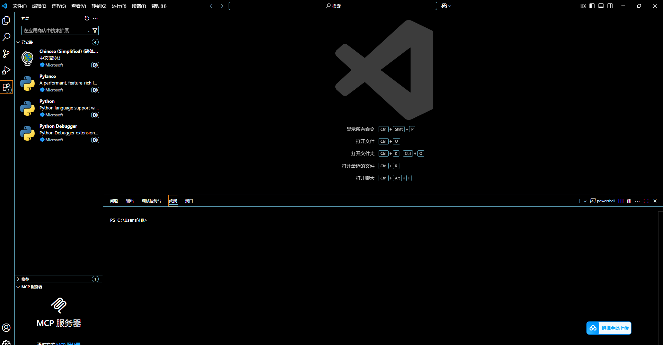Image resolution: width=663 pixels, height=345 pixels.
Task: Go back using navigation arrow
Action: click(x=212, y=6)
